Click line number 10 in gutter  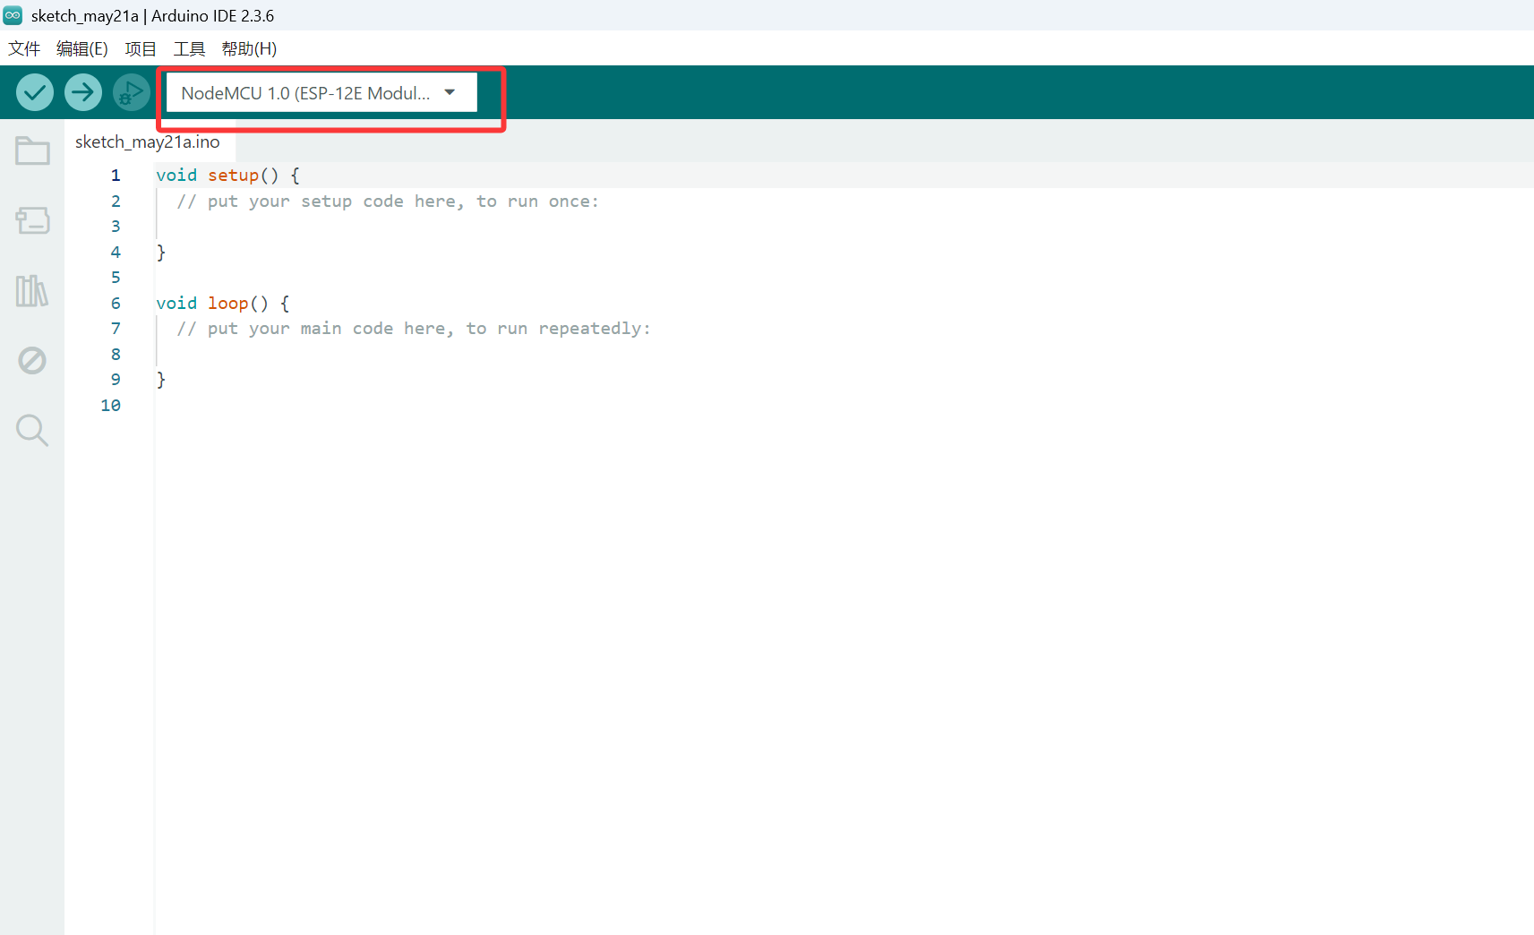pyautogui.click(x=111, y=406)
